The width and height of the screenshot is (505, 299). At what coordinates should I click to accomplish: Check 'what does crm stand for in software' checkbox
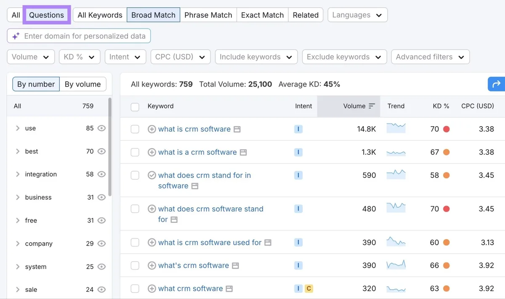point(135,175)
